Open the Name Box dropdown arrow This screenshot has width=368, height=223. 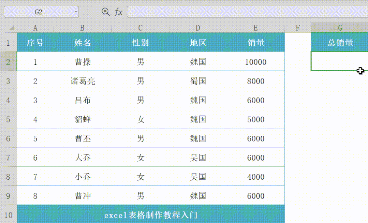pos(75,12)
